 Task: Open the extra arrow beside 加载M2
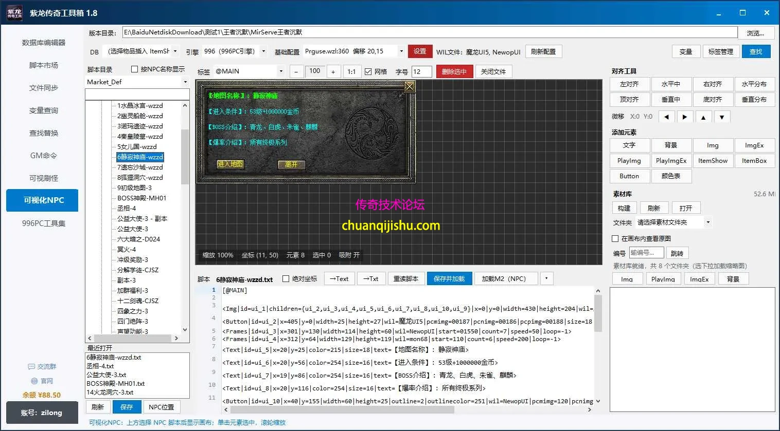tap(546, 278)
